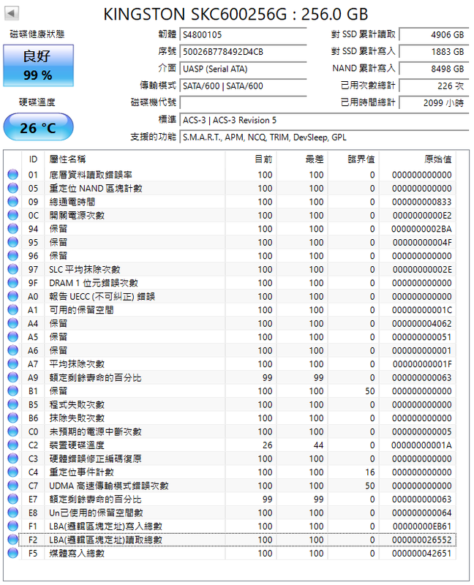Click the interface field UASP (Serial ATA)

(243, 69)
